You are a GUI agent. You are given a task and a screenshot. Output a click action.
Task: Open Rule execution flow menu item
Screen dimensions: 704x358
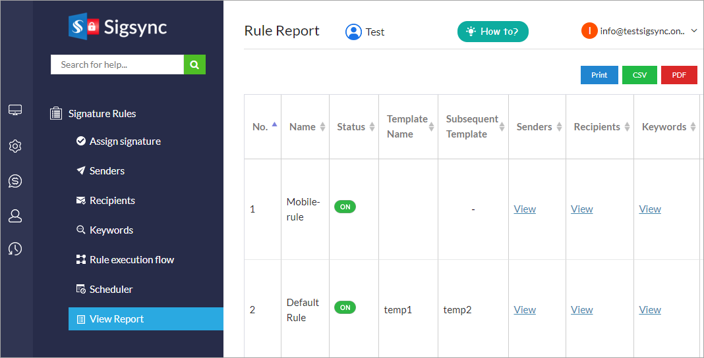(x=131, y=260)
